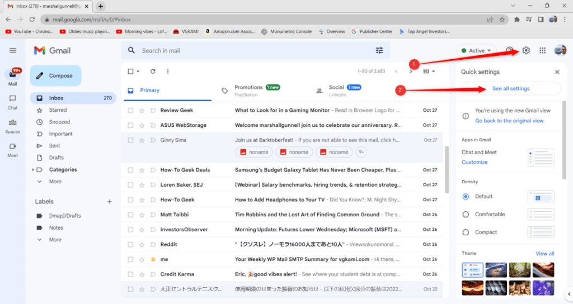Open Meet in the left rail
This screenshot has width=573, height=304.
point(13,150)
